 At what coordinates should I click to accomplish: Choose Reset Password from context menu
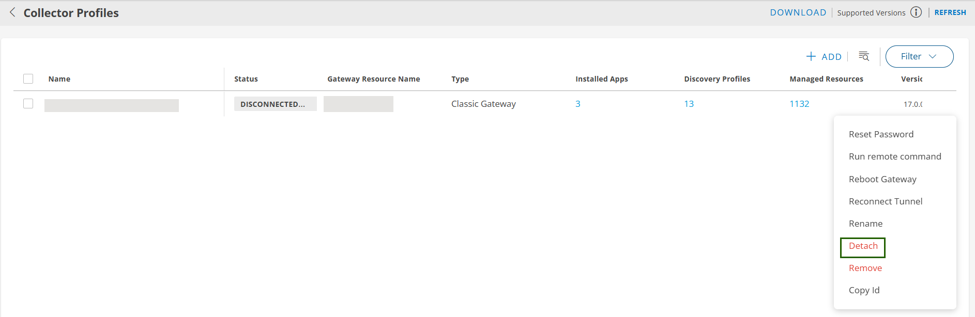click(881, 134)
